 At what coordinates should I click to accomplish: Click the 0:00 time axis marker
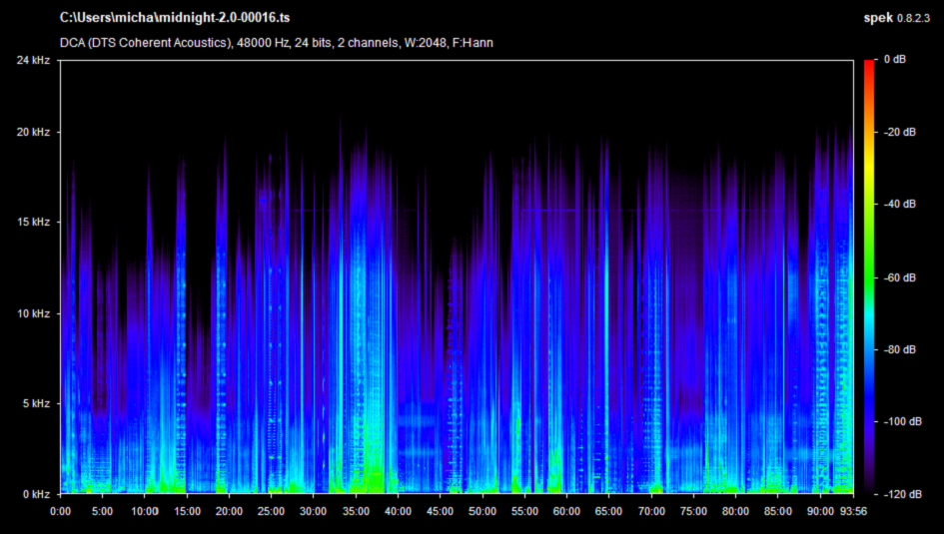(x=60, y=511)
